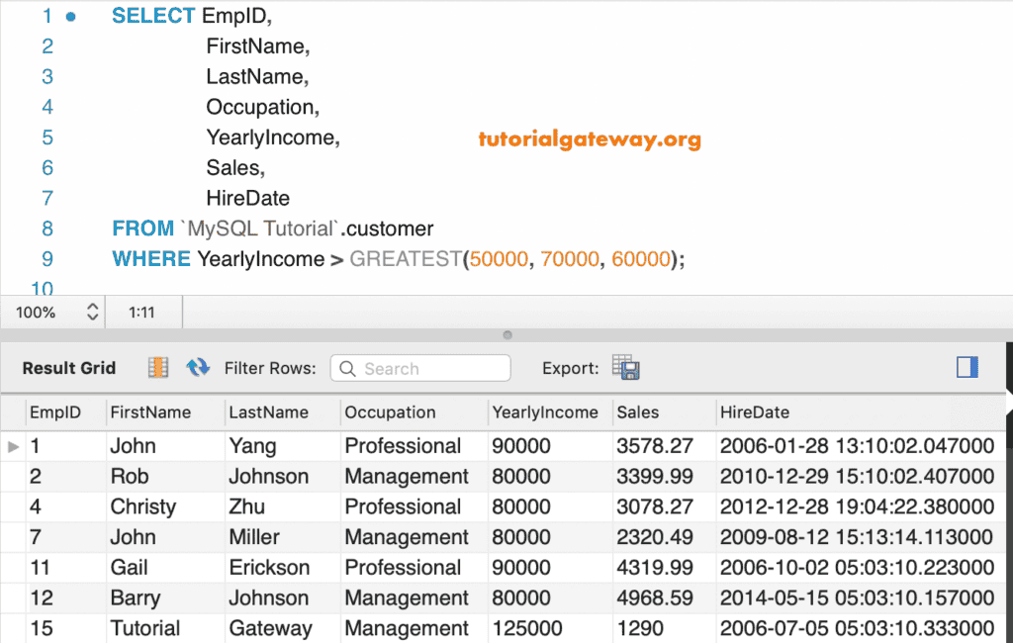The height and width of the screenshot is (643, 1013).
Task: Select the cell 'Zhu'
Action: [246, 506]
